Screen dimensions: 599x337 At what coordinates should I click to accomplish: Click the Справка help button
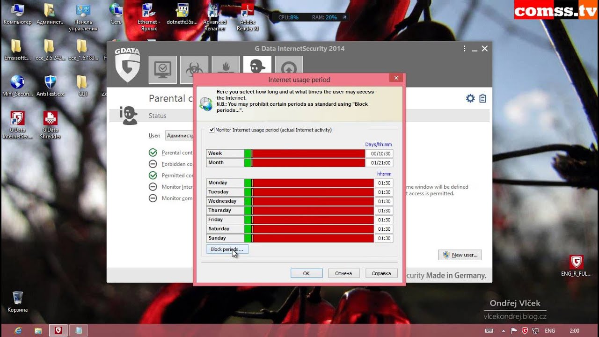pos(381,273)
